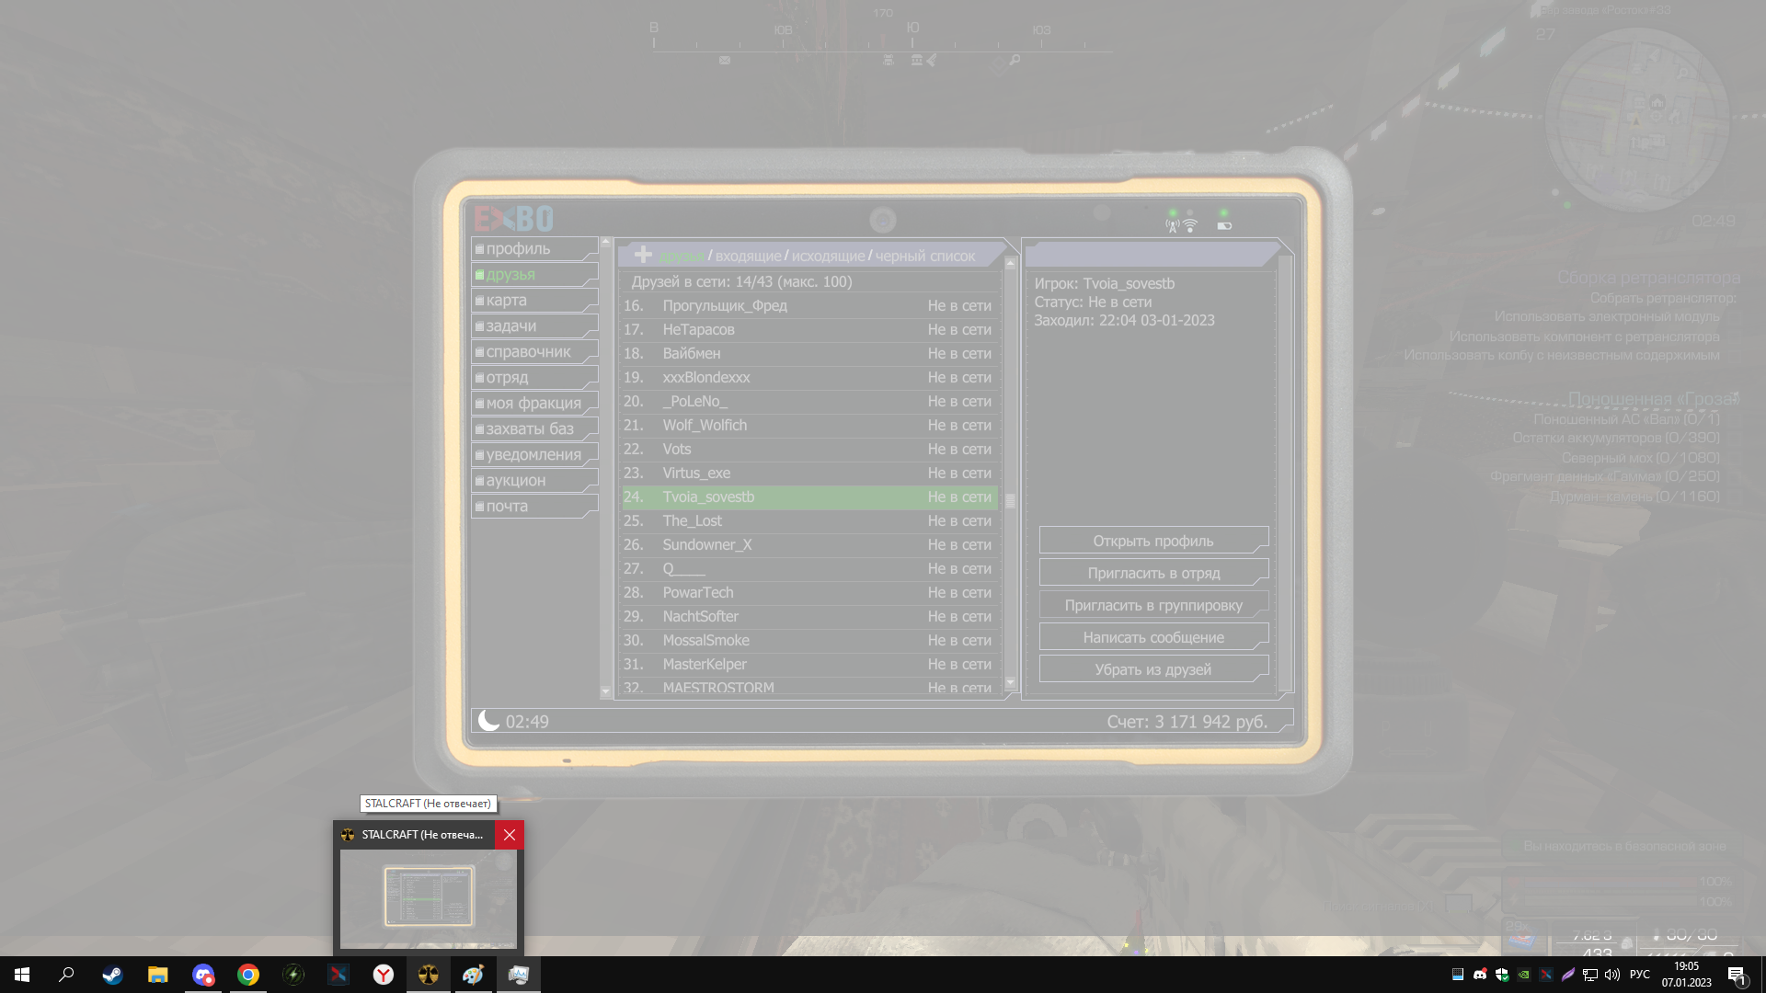Open the почта section
Viewport: 1766px width, 993px height.
pyautogui.click(x=534, y=507)
